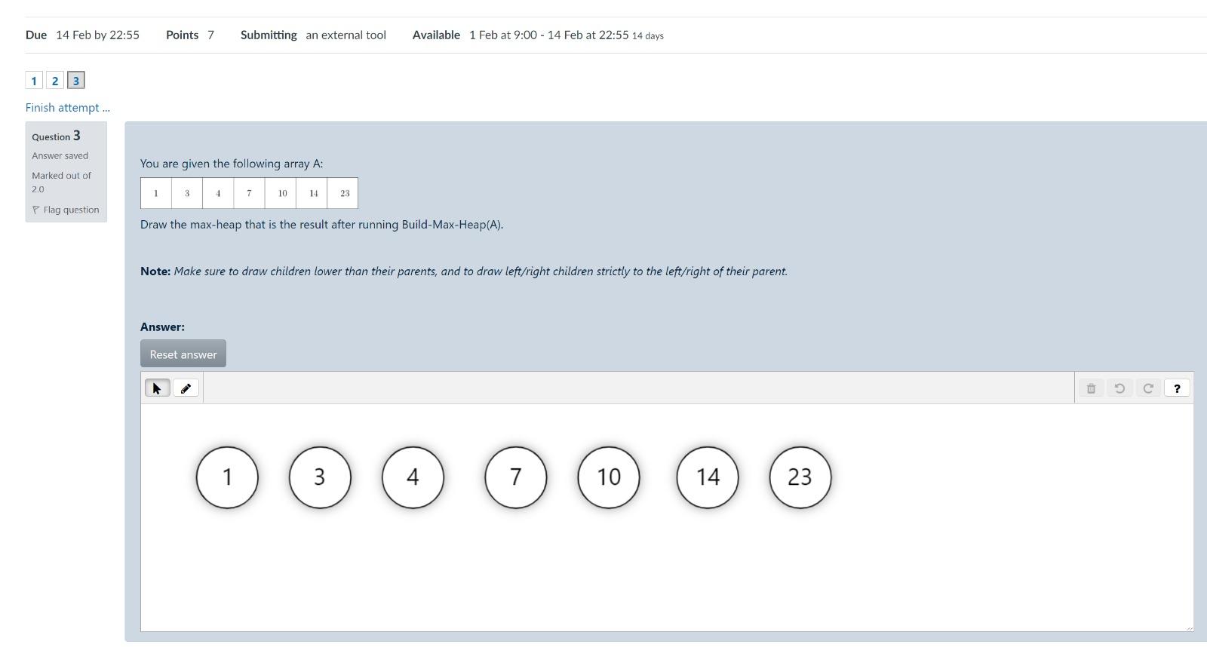1207x647 pixels.
Task: Click the Reset answer button
Action: coord(183,354)
